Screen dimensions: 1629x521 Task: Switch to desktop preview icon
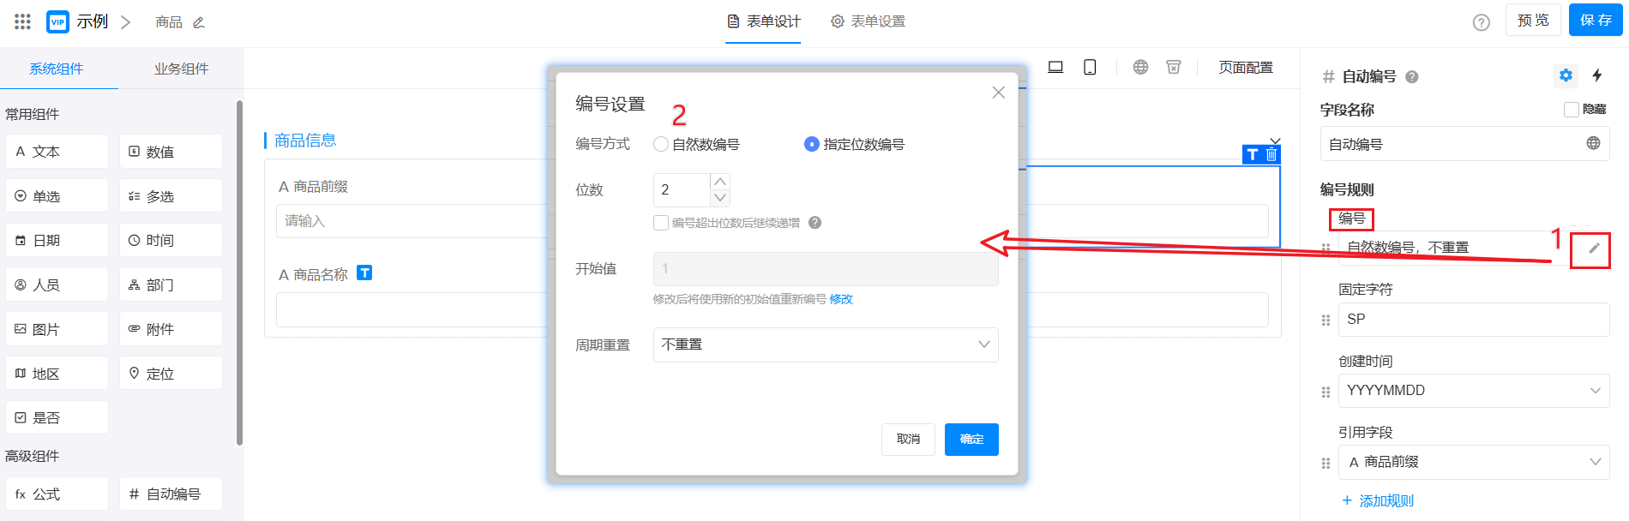1055,67
